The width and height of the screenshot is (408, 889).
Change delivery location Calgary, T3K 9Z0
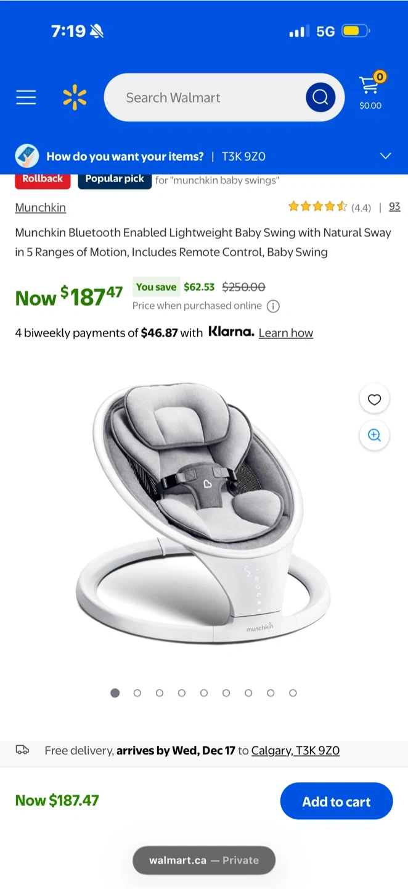[x=295, y=751]
